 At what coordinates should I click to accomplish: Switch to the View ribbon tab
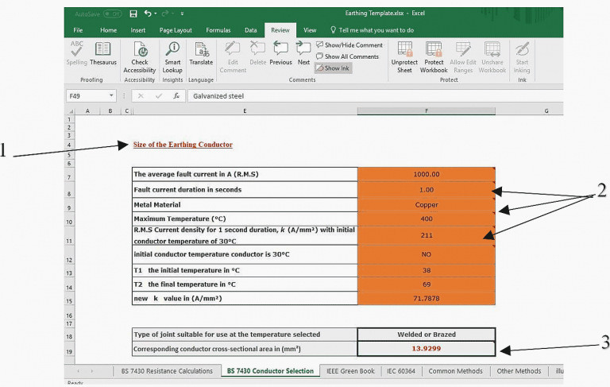(x=310, y=30)
